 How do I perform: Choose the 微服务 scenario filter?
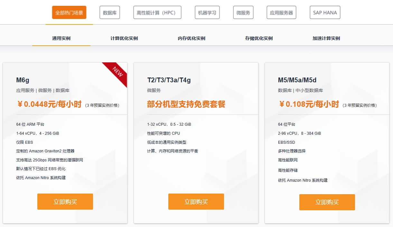243,12
